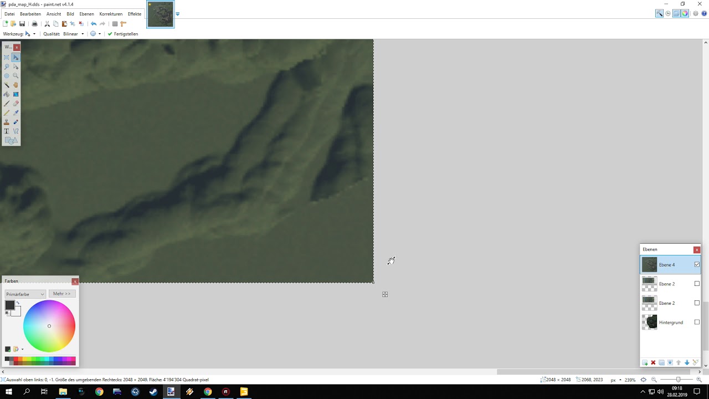Open the Ebenen menu
This screenshot has height=399, width=709.
[x=86, y=14]
